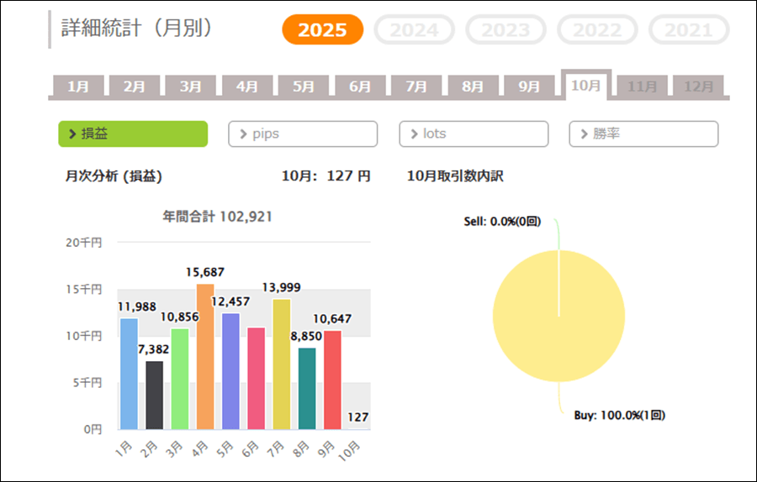Switch to the 2024 year view
This screenshot has height=482, width=757.
click(x=414, y=30)
